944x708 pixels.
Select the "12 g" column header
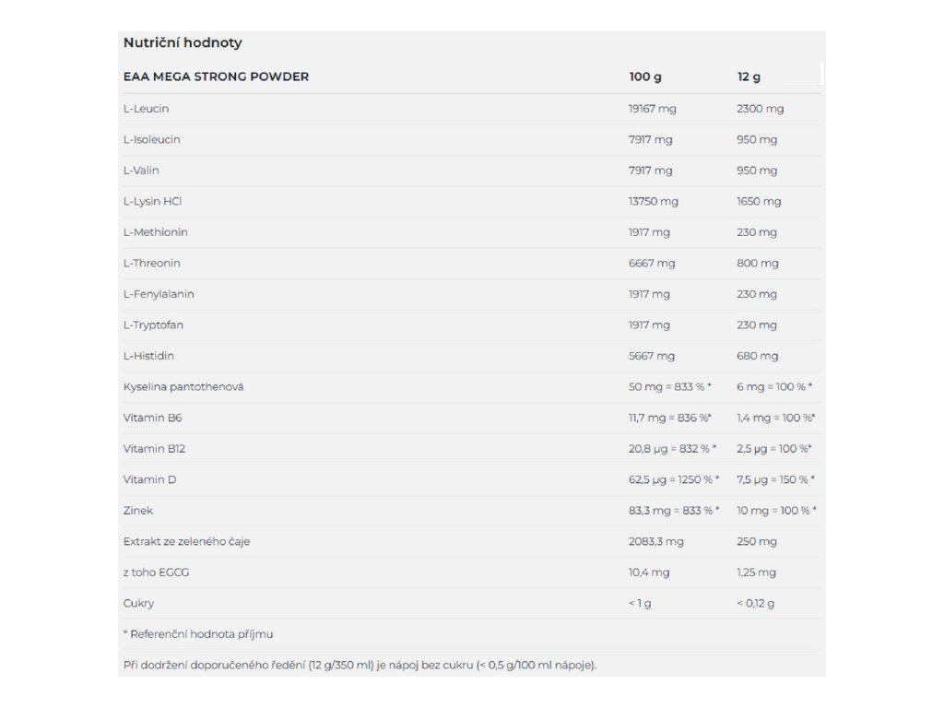click(749, 77)
